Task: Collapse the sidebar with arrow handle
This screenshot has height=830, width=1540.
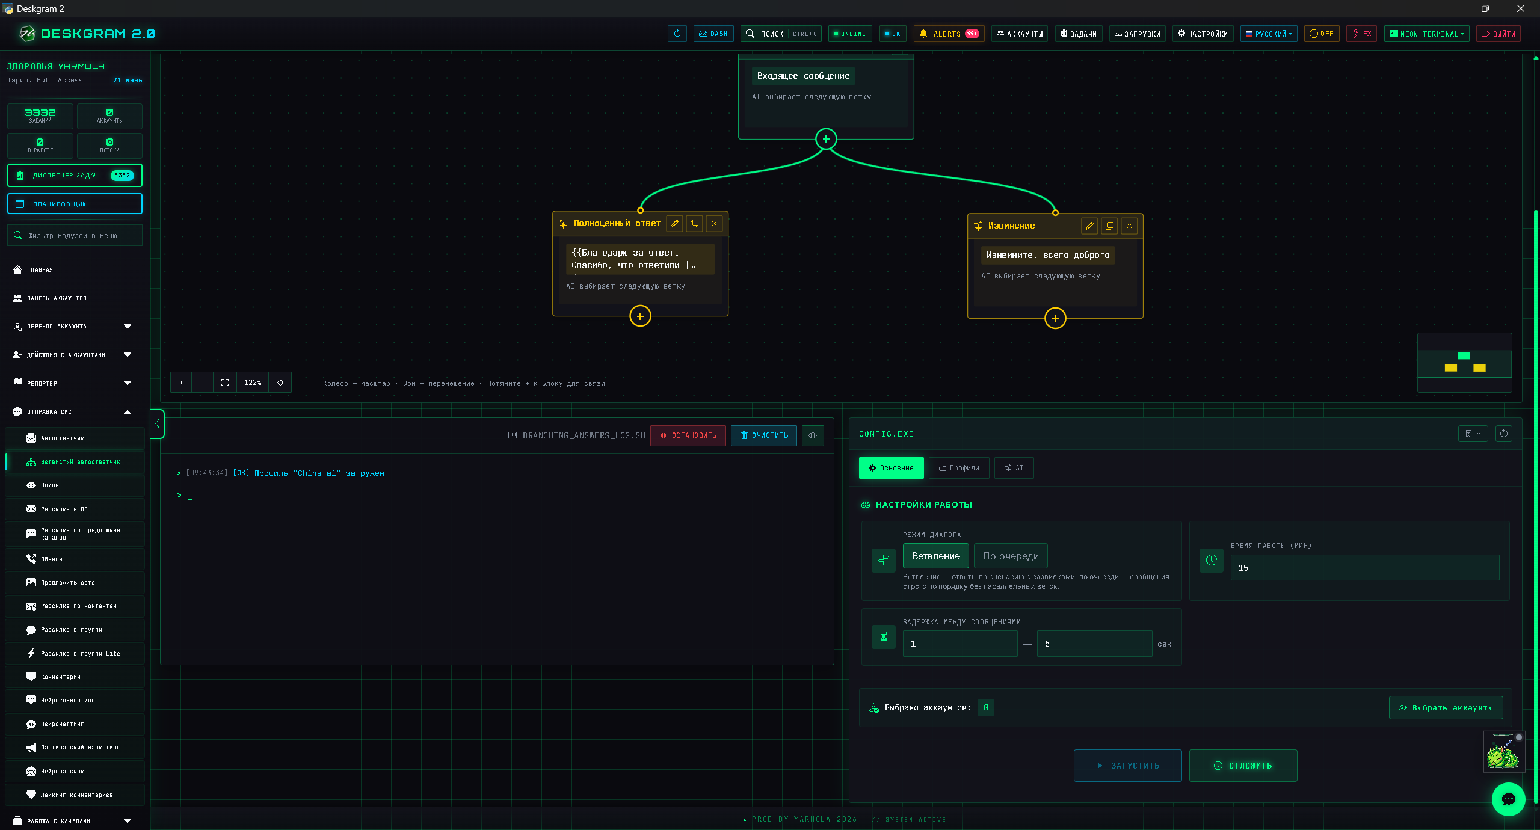Action: pos(157,424)
